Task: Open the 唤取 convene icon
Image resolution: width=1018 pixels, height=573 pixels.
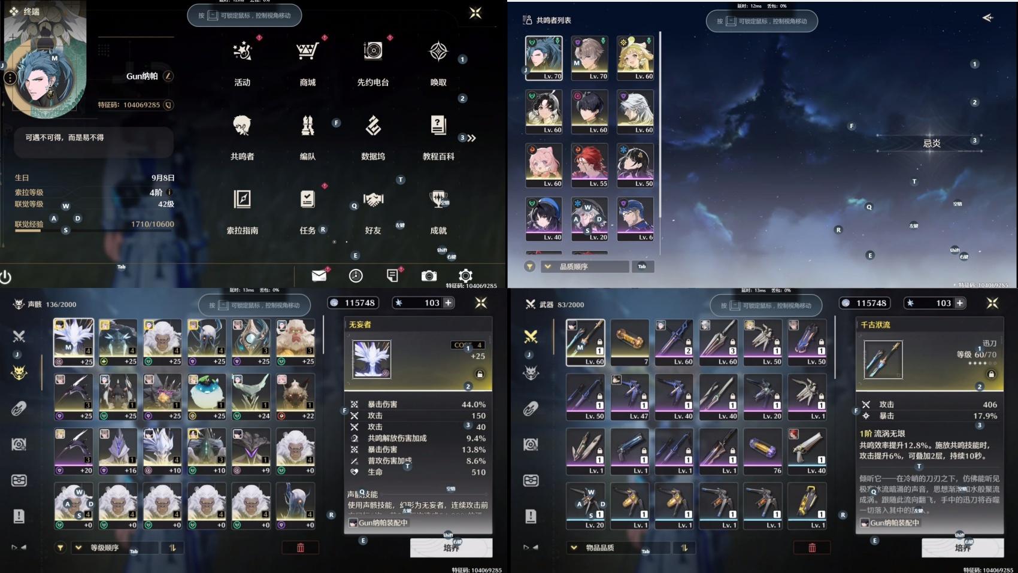Action: pyautogui.click(x=438, y=51)
